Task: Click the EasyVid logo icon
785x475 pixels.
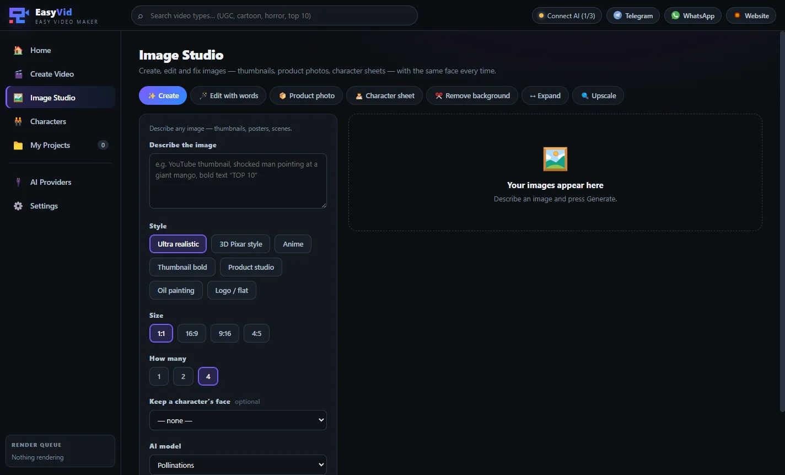Action: [19, 15]
